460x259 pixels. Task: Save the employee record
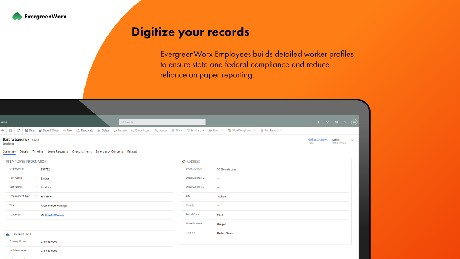click(30, 131)
